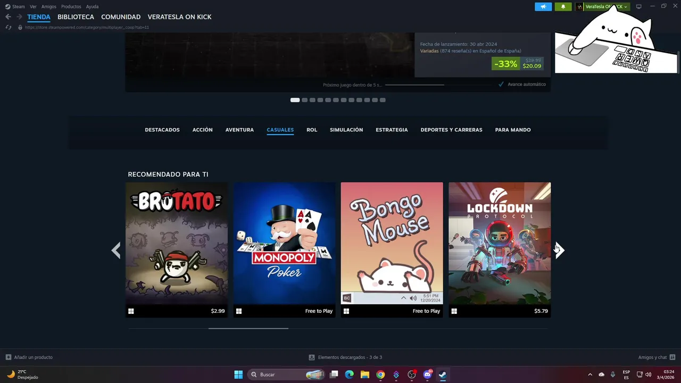Screen dimensions: 681x383
Task: Open VERATESLA ON KICK profile section
Action: pos(179,17)
